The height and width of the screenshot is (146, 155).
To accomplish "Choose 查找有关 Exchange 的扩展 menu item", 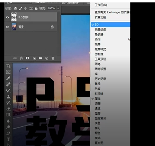I will tap(110, 12).
